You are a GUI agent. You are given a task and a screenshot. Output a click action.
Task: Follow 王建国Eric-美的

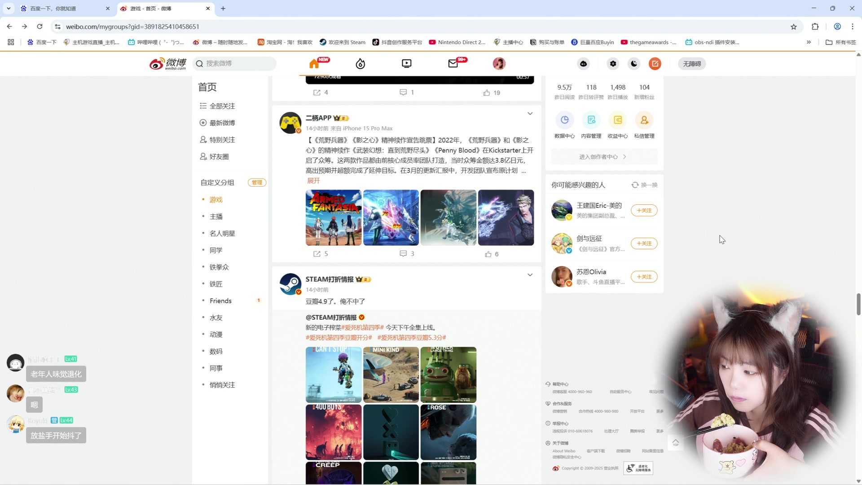pyautogui.click(x=644, y=211)
